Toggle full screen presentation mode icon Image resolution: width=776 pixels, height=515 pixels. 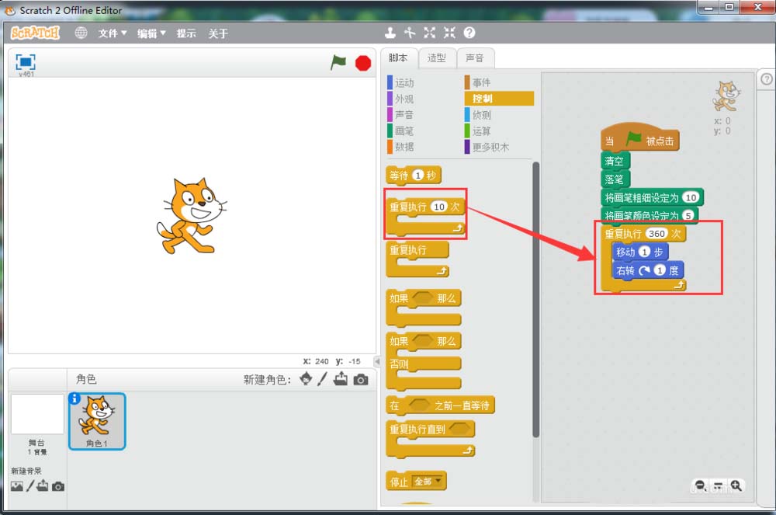26,62
